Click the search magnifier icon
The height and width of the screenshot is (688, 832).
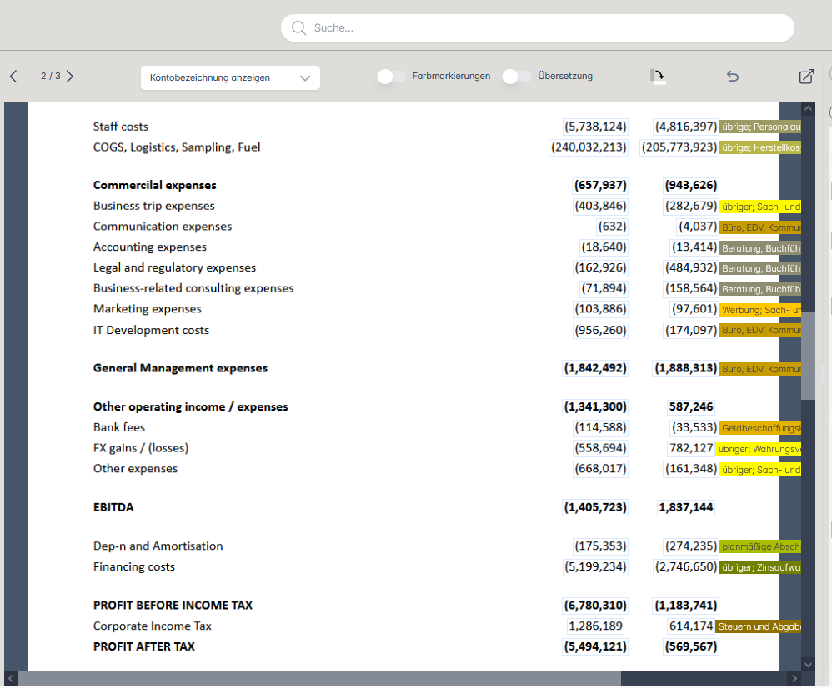pos(298,28)
